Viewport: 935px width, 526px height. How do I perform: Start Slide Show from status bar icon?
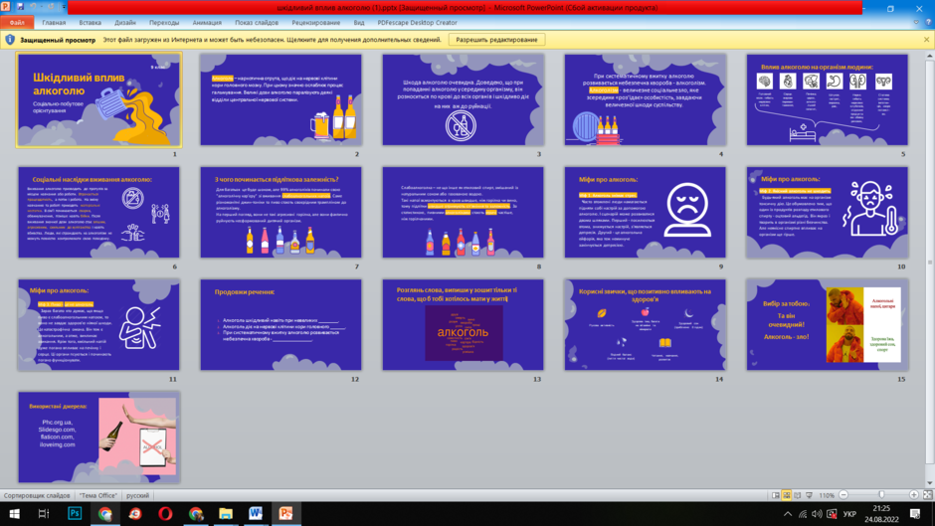810,495
